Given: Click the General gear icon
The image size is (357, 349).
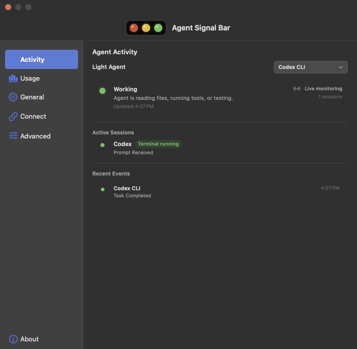Looking at the screenshot, I should pos(13,97).
